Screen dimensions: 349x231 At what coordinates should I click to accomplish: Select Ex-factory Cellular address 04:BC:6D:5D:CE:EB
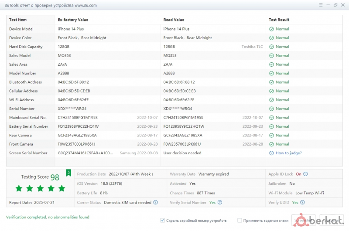coord(74,91)
